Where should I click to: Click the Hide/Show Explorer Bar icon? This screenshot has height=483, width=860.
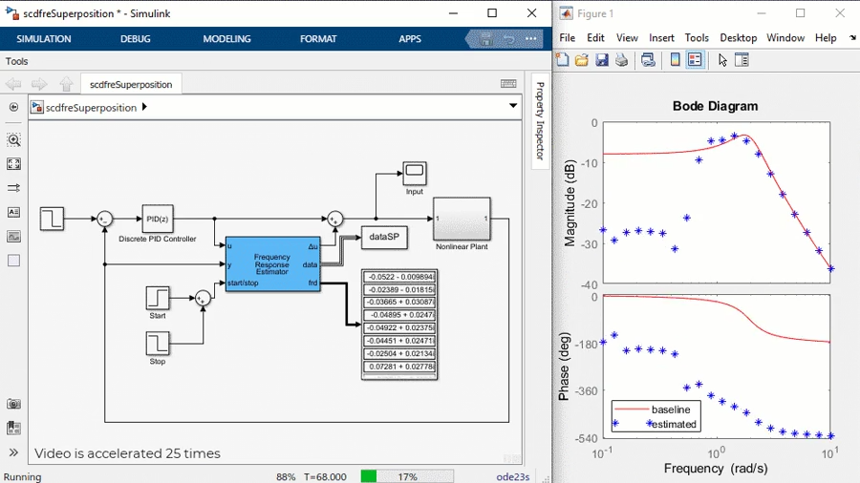point(13,107)
